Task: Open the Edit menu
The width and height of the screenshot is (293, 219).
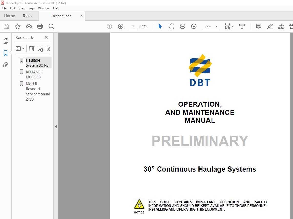Action: click(13, 8)
